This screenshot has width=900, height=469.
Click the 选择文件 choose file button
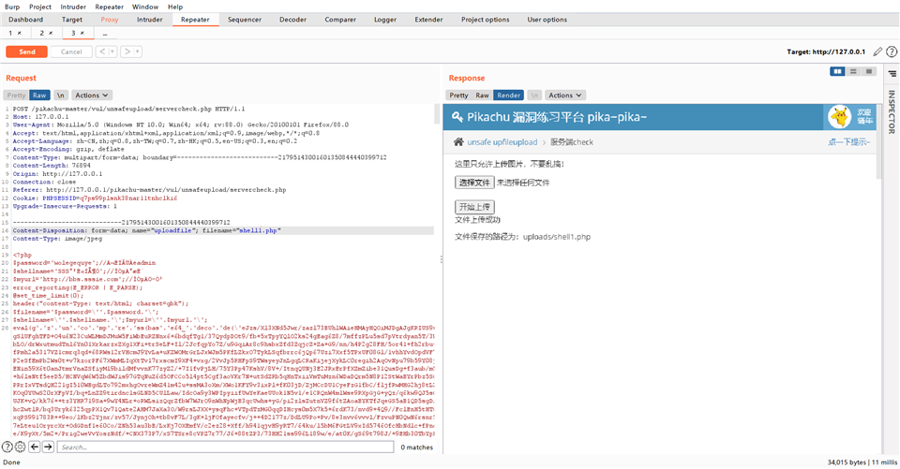click(474, 183)
